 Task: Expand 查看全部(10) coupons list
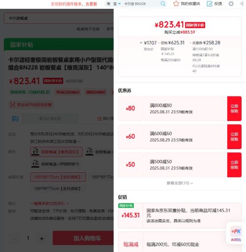pos(180,183)
